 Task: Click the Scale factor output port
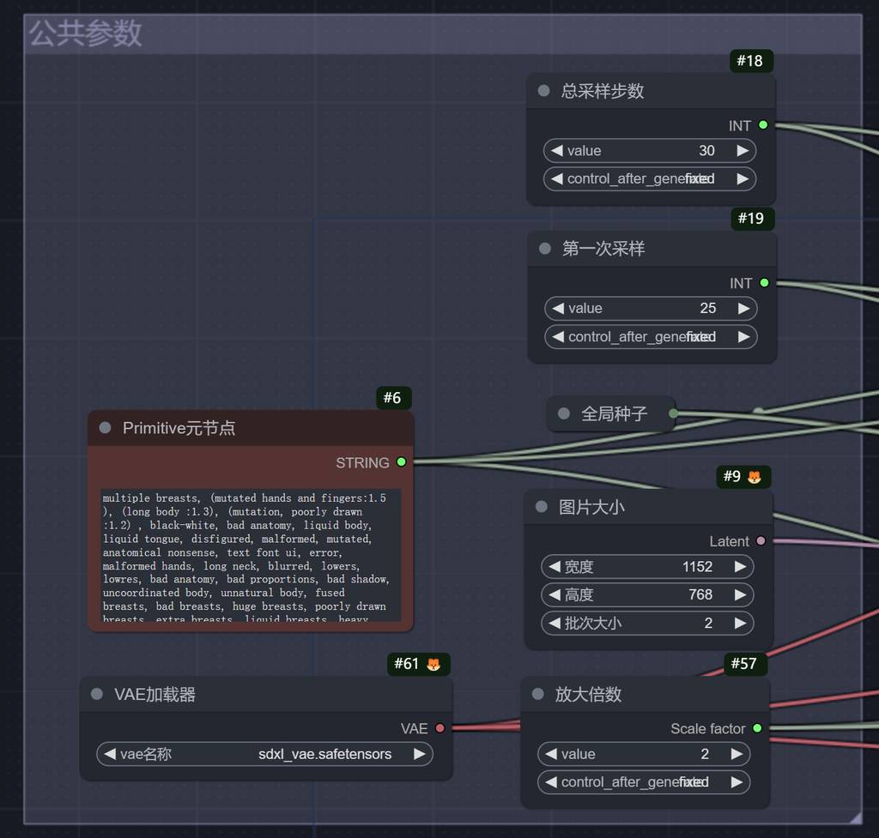click(x=757, y=728)
